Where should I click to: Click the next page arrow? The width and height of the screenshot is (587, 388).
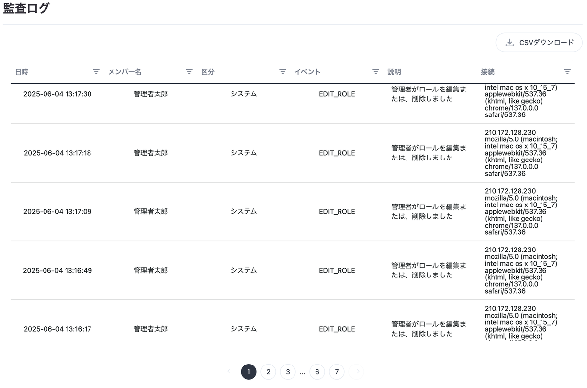[x=357, y=372]
